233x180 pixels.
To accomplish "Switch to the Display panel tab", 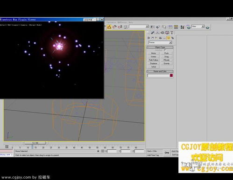I will (x=167, y=33).
